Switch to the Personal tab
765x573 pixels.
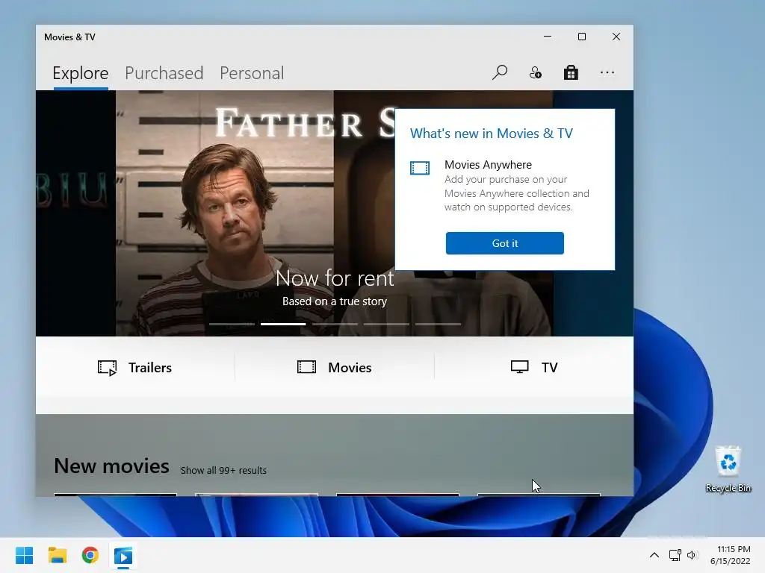[x=252, y=73]
